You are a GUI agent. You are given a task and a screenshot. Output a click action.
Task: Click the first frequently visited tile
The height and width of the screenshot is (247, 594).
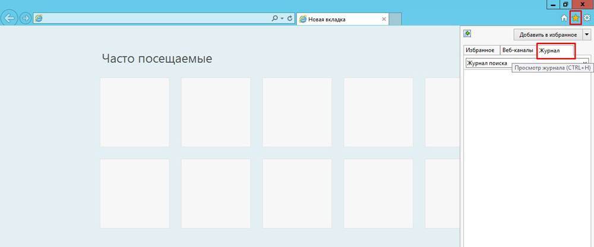(134, 112)
